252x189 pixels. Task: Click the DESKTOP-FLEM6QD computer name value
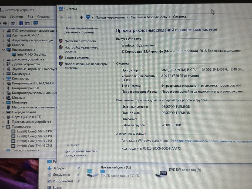tap(176, 107)
